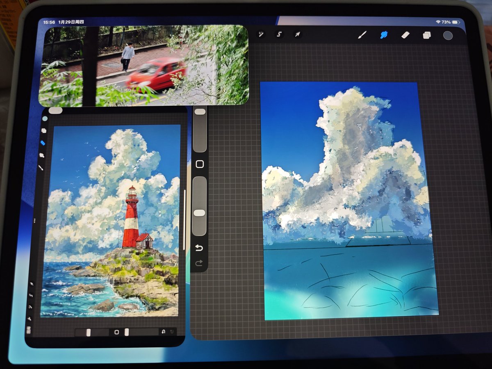Select the Selection S-ribbon tool in main window
Image resolution: width=492 pixels, height=369 pixels.
click(279, 34)
